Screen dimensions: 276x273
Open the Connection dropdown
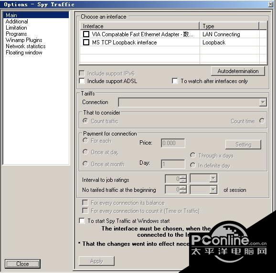point(263,102)
